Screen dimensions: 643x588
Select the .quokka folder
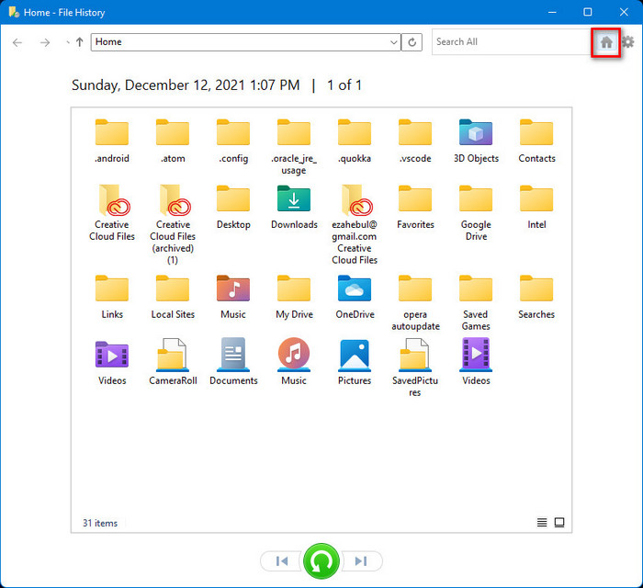click(355, 141)
